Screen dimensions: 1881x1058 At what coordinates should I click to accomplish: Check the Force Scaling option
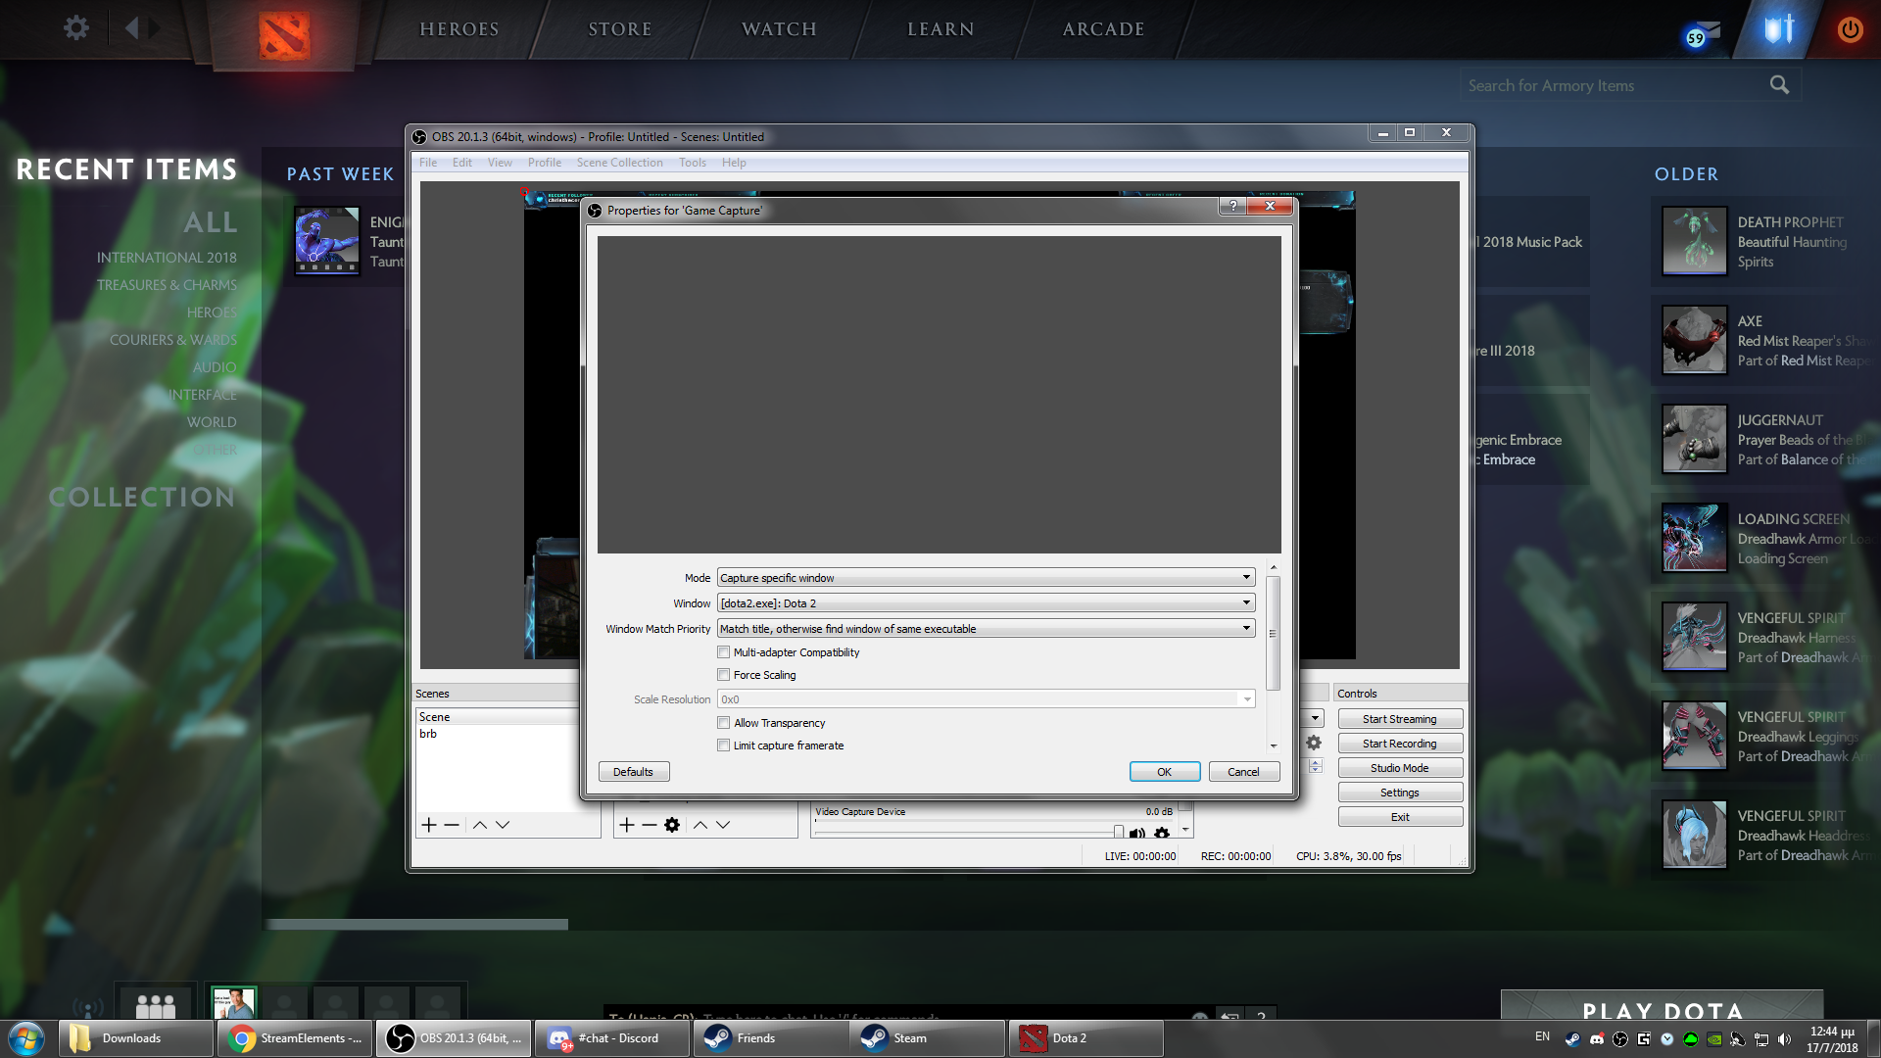pos(724,675)
